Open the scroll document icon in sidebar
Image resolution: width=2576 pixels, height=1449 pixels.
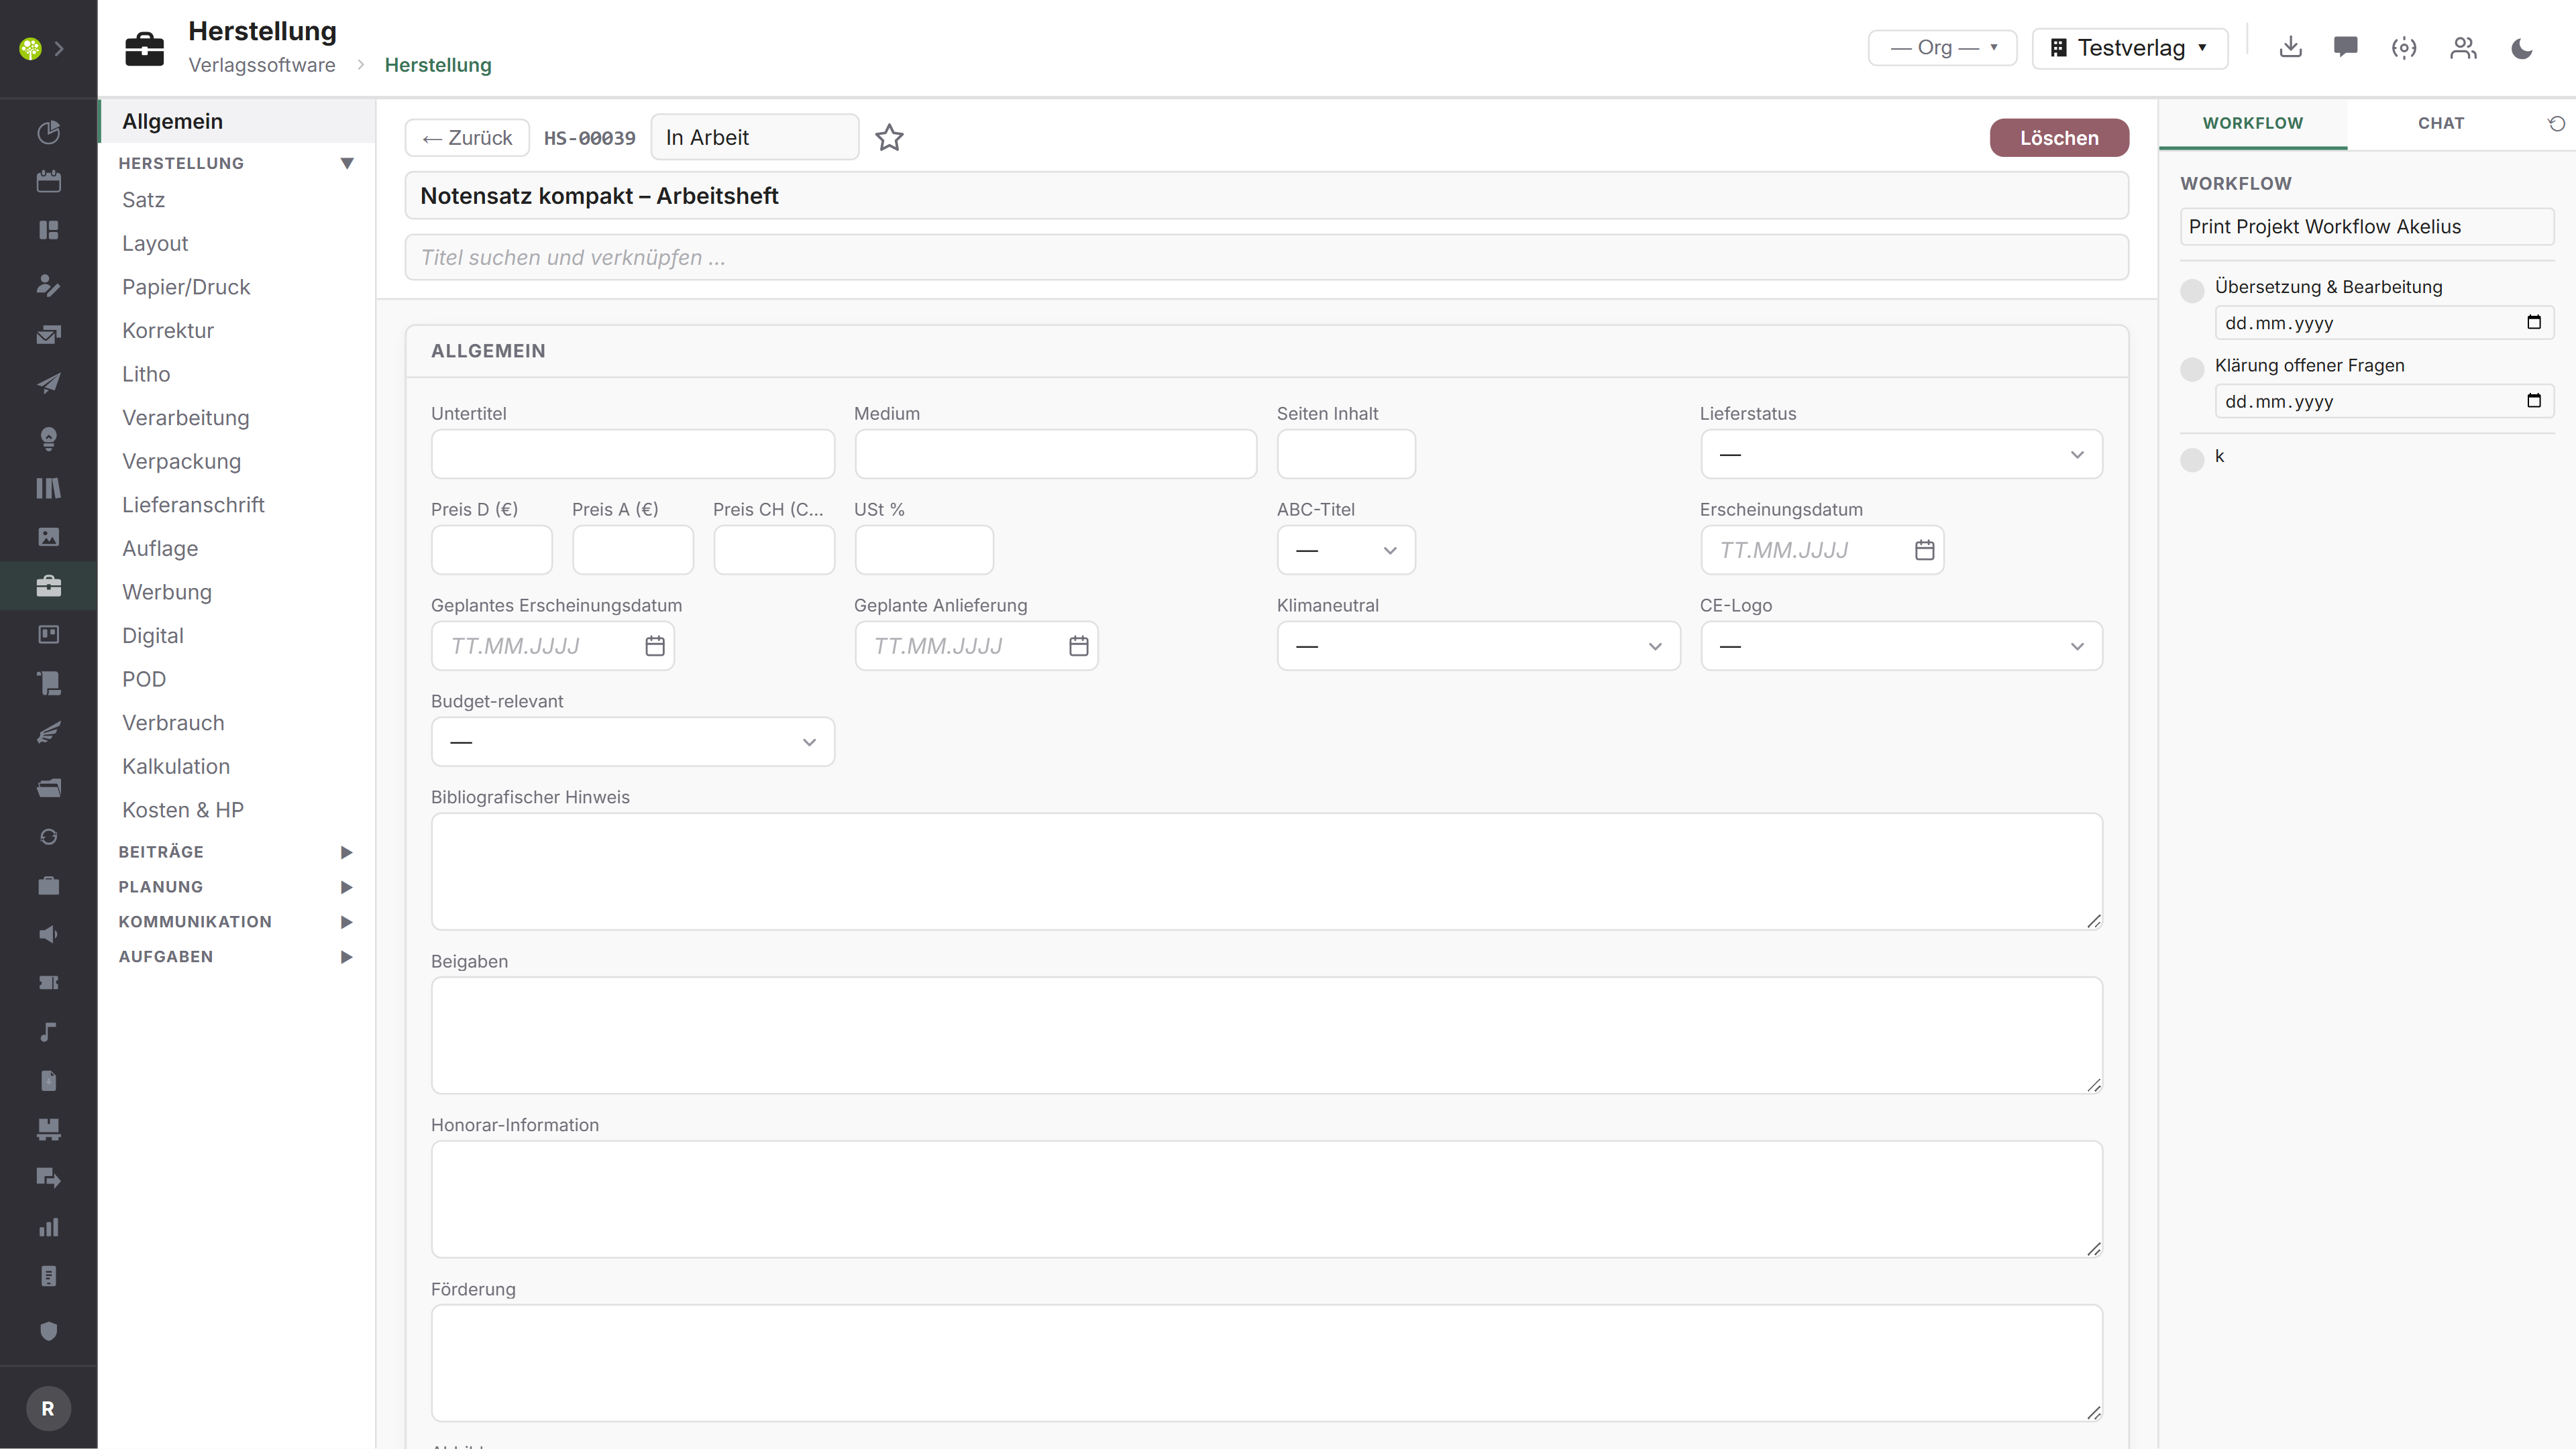pyautogui.click(x=48, y=683)
